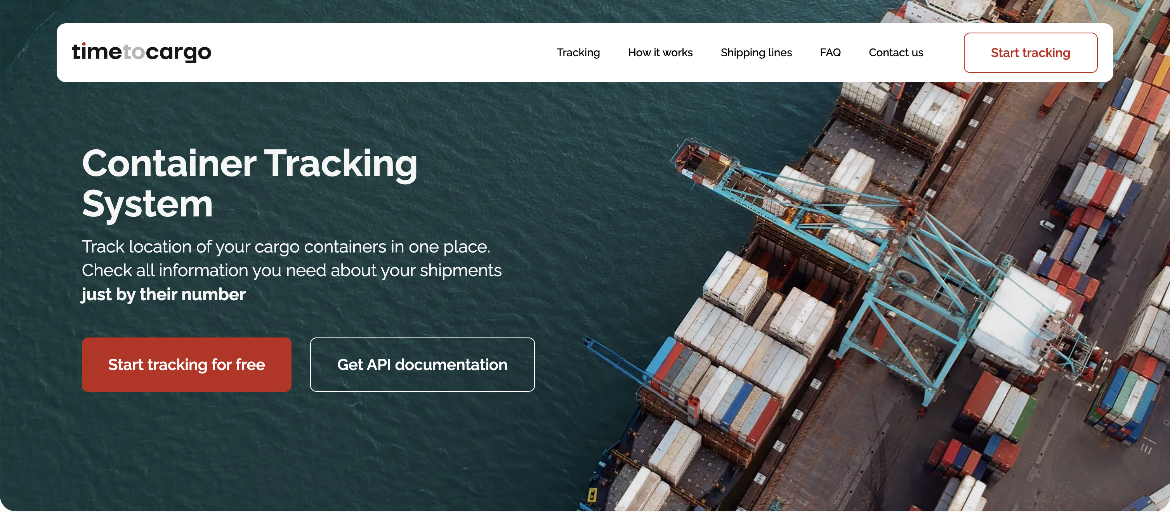Click the word 'System' in headline
Screen dimensions: 1170x512
(x=147, y=204)
